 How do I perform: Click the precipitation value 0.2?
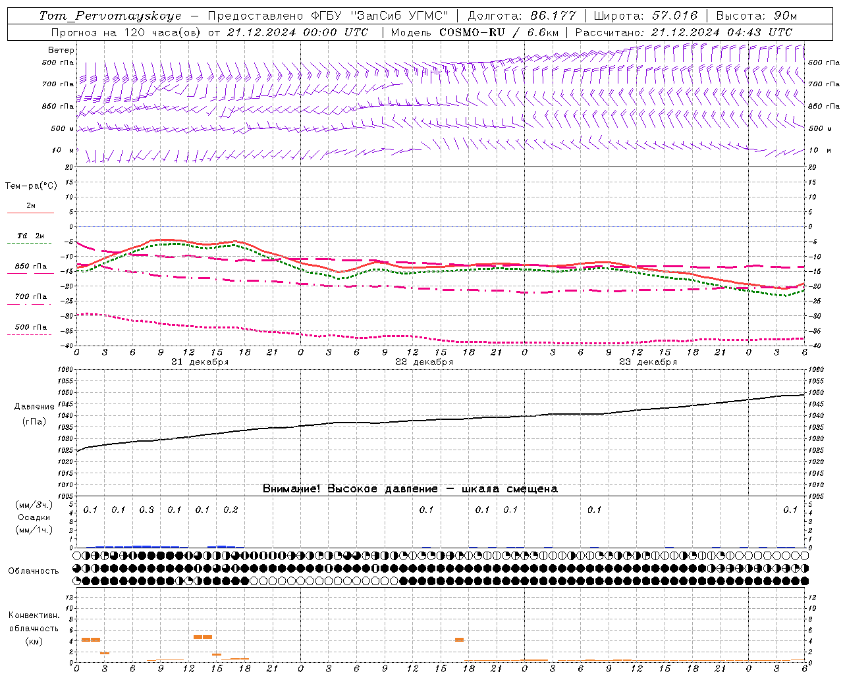(231, 509)
